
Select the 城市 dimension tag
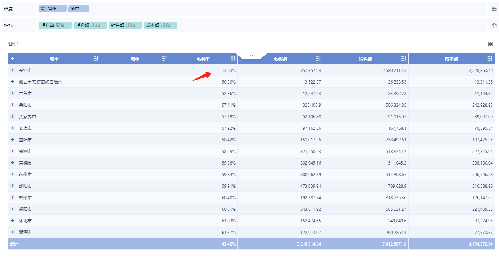[78, 9]
